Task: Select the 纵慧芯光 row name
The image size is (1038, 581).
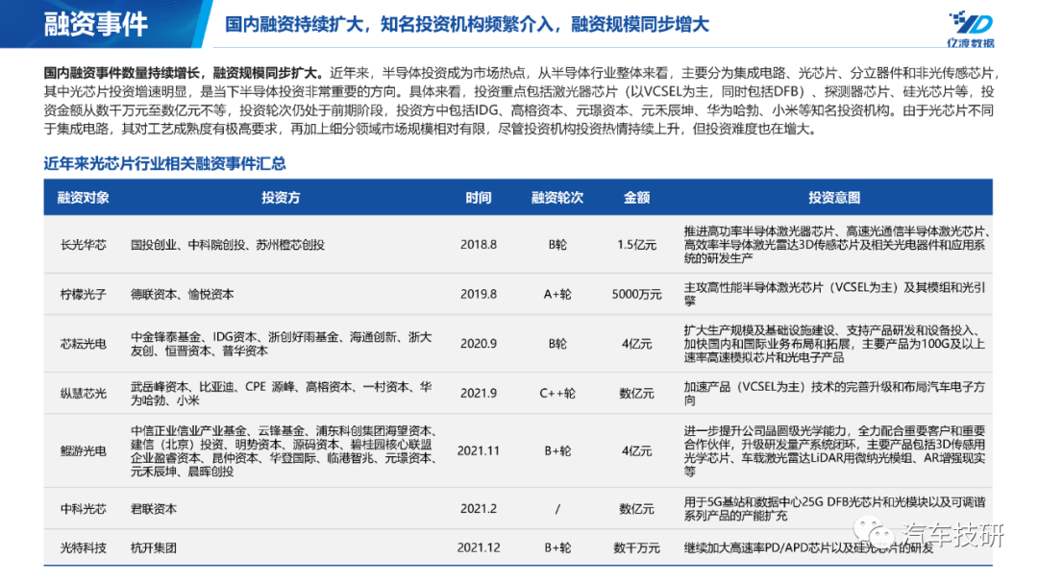Action: (x=84, y=393)
